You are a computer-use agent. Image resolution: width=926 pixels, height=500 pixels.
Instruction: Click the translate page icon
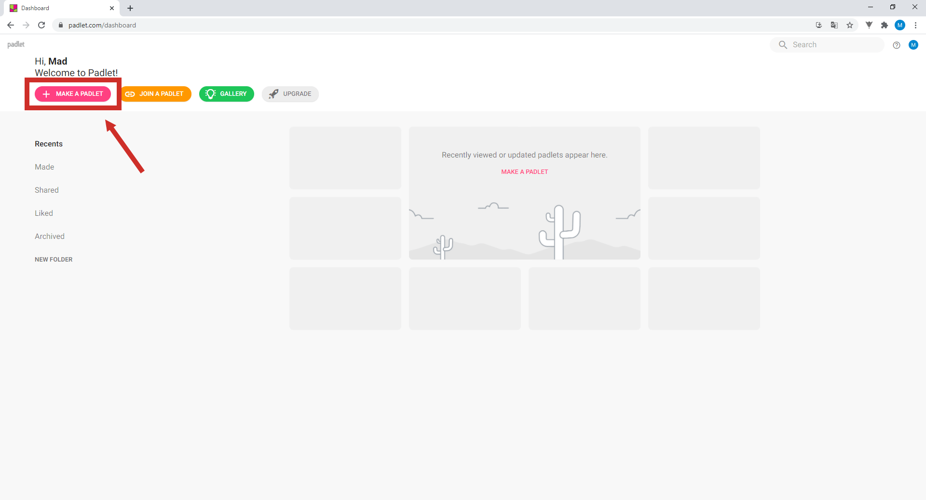click(834, 25)
